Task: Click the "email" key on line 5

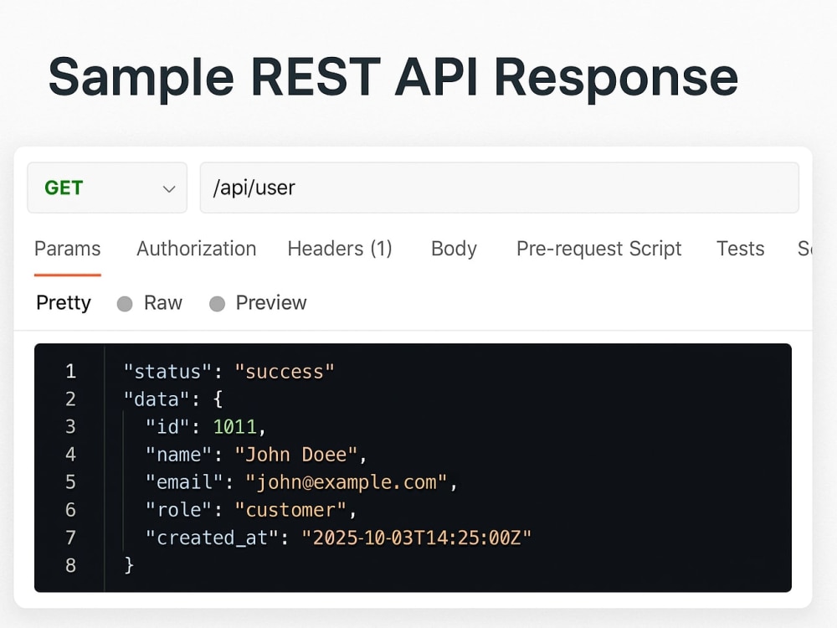Action: tap(184, 482)
